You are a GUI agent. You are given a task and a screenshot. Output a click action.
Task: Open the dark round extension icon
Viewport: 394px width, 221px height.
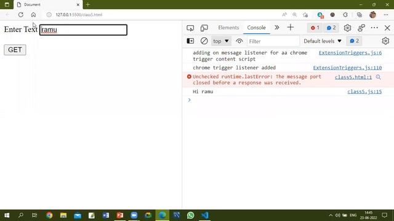(332, 15)
